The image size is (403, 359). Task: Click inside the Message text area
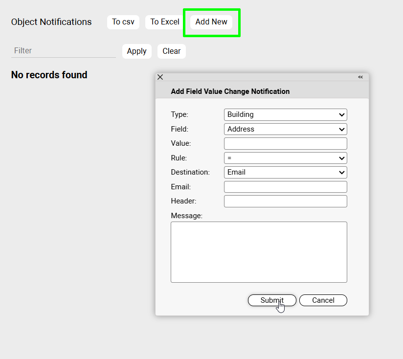click(x=259, y=252)
